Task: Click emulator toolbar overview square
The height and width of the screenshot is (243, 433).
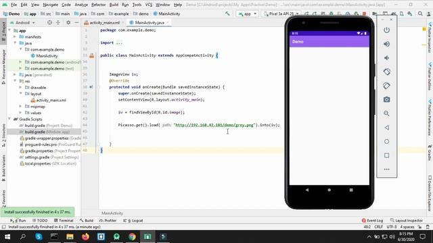Action: (386, 155)
